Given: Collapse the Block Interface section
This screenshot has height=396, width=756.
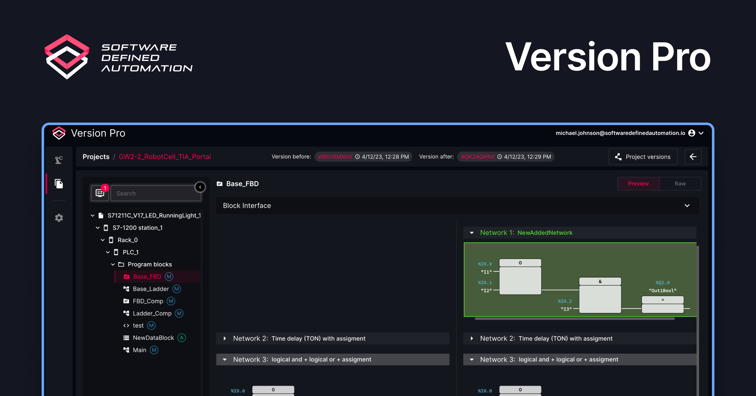Looking at the screenshot, I should [x=687, y=206].
